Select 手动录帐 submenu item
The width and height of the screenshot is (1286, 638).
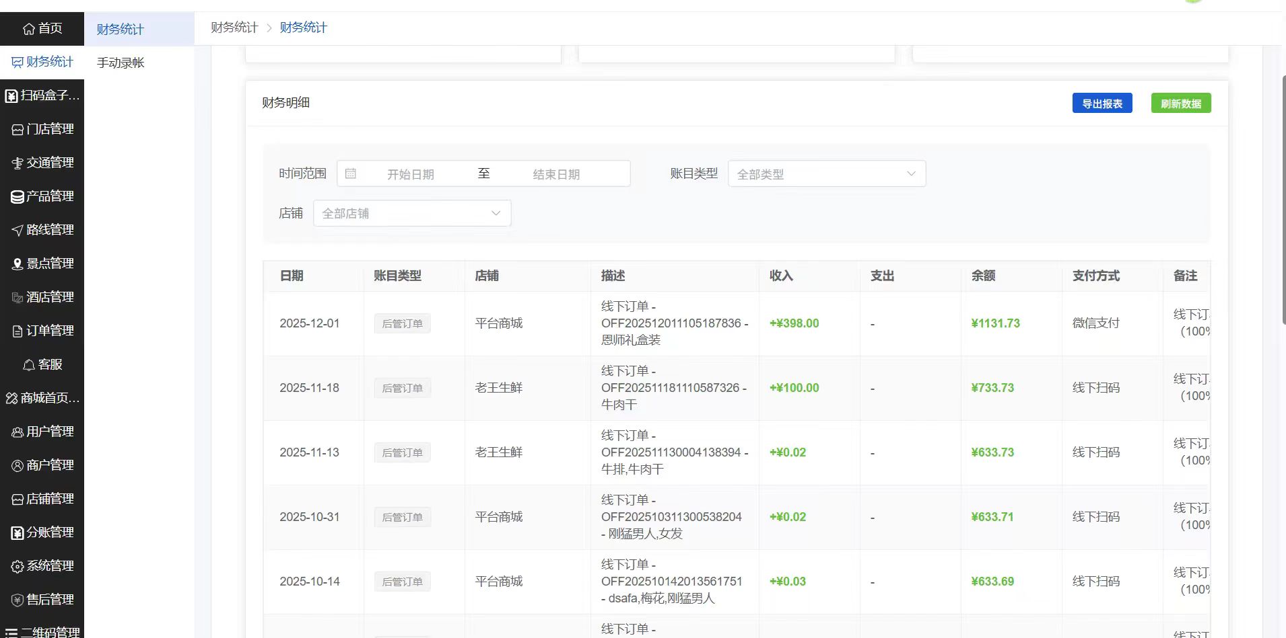(121, 63)
